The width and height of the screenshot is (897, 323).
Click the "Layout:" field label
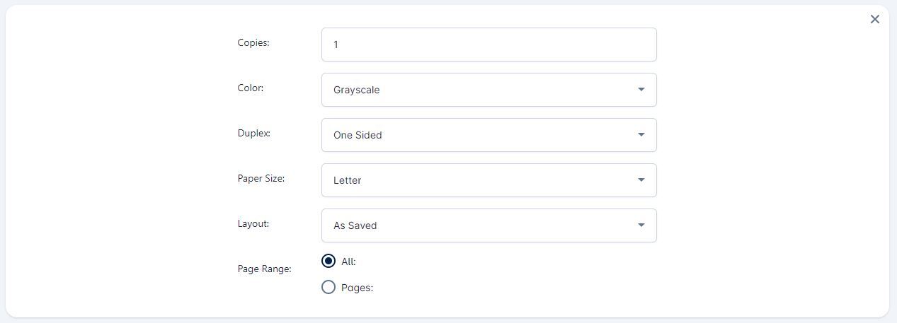(253, 223)
